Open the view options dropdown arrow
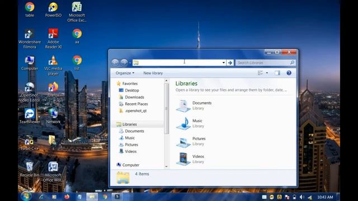Screen dimensions: 358x201 pos(267,73)
